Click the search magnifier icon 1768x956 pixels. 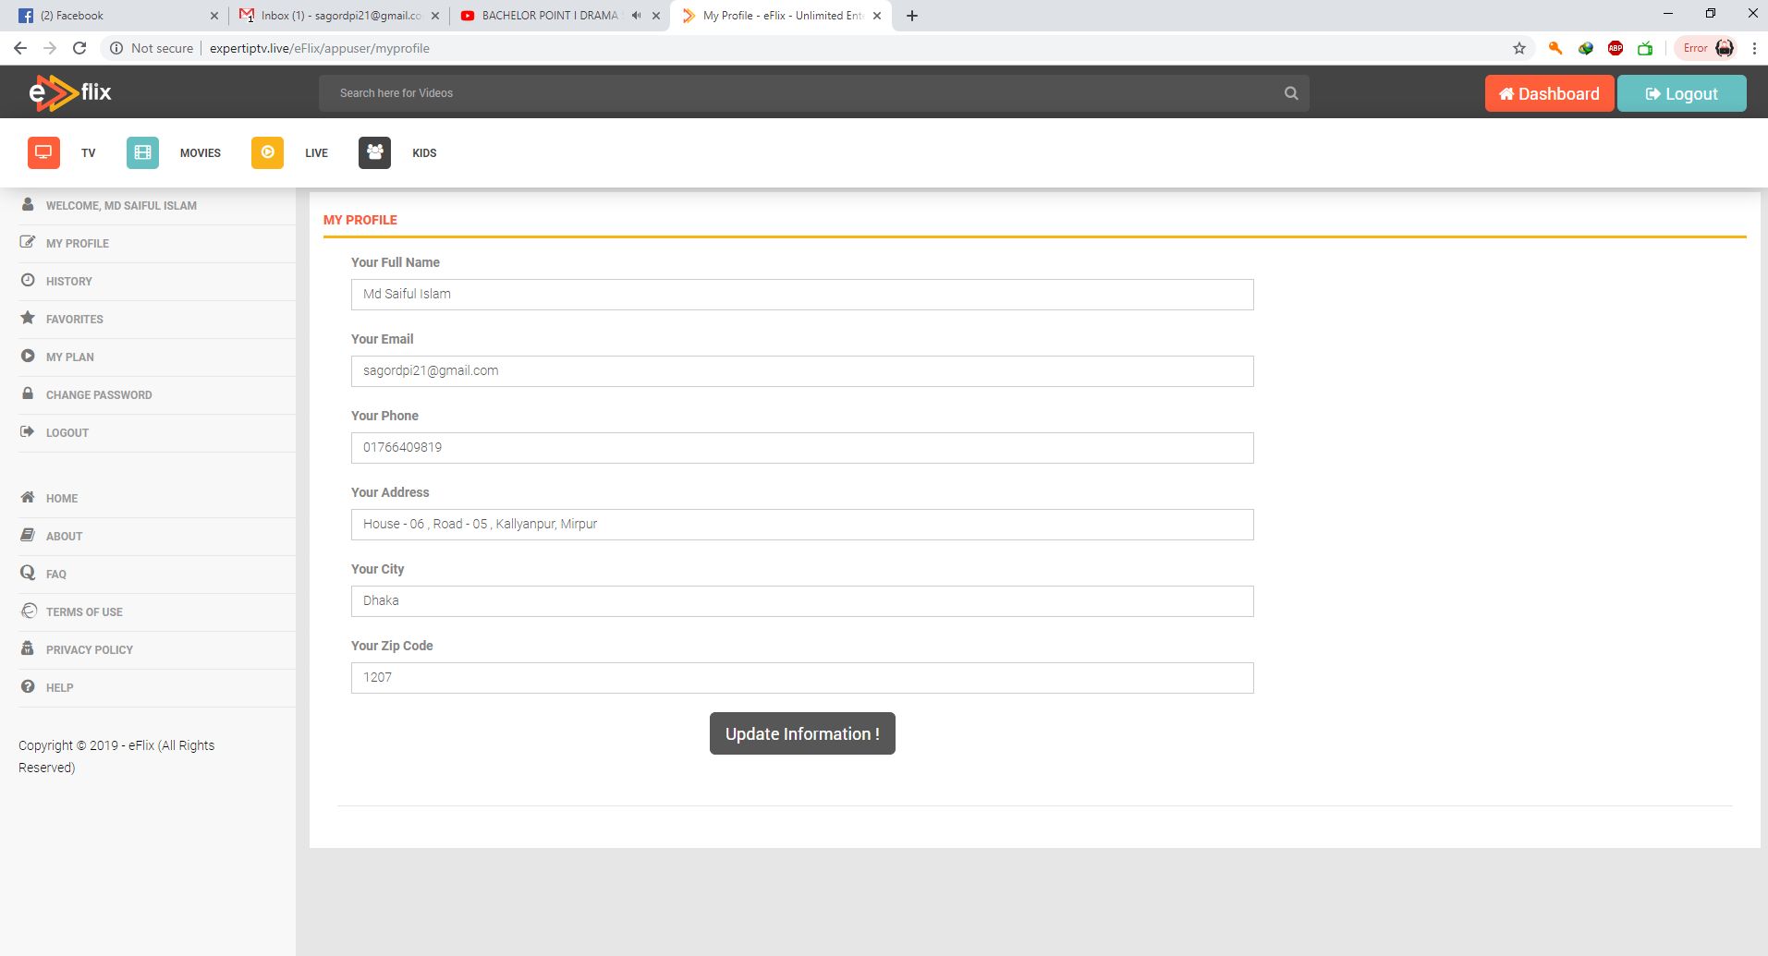[x=1291, y=93]
